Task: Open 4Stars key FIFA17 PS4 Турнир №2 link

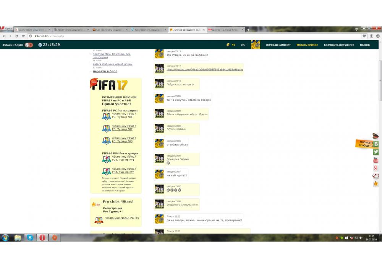Action: pos(124,170)
